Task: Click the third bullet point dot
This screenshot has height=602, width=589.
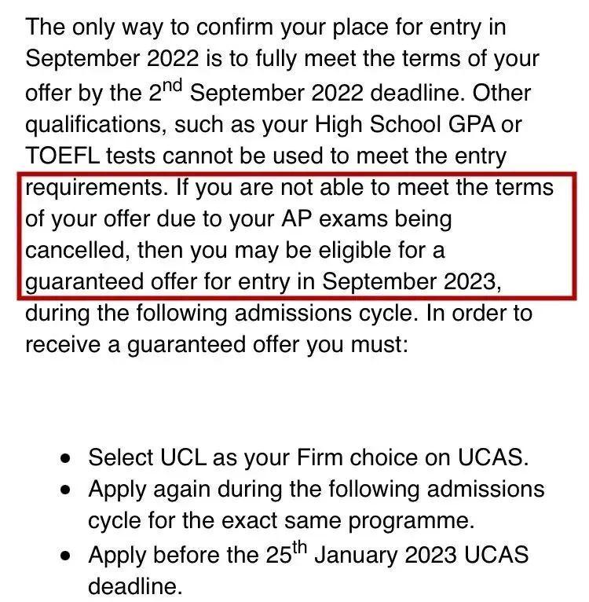Action: [x=69, y=555]
